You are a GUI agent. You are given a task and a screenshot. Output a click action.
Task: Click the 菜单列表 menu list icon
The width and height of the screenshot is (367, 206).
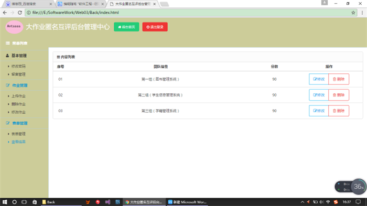tap(8, 43)
